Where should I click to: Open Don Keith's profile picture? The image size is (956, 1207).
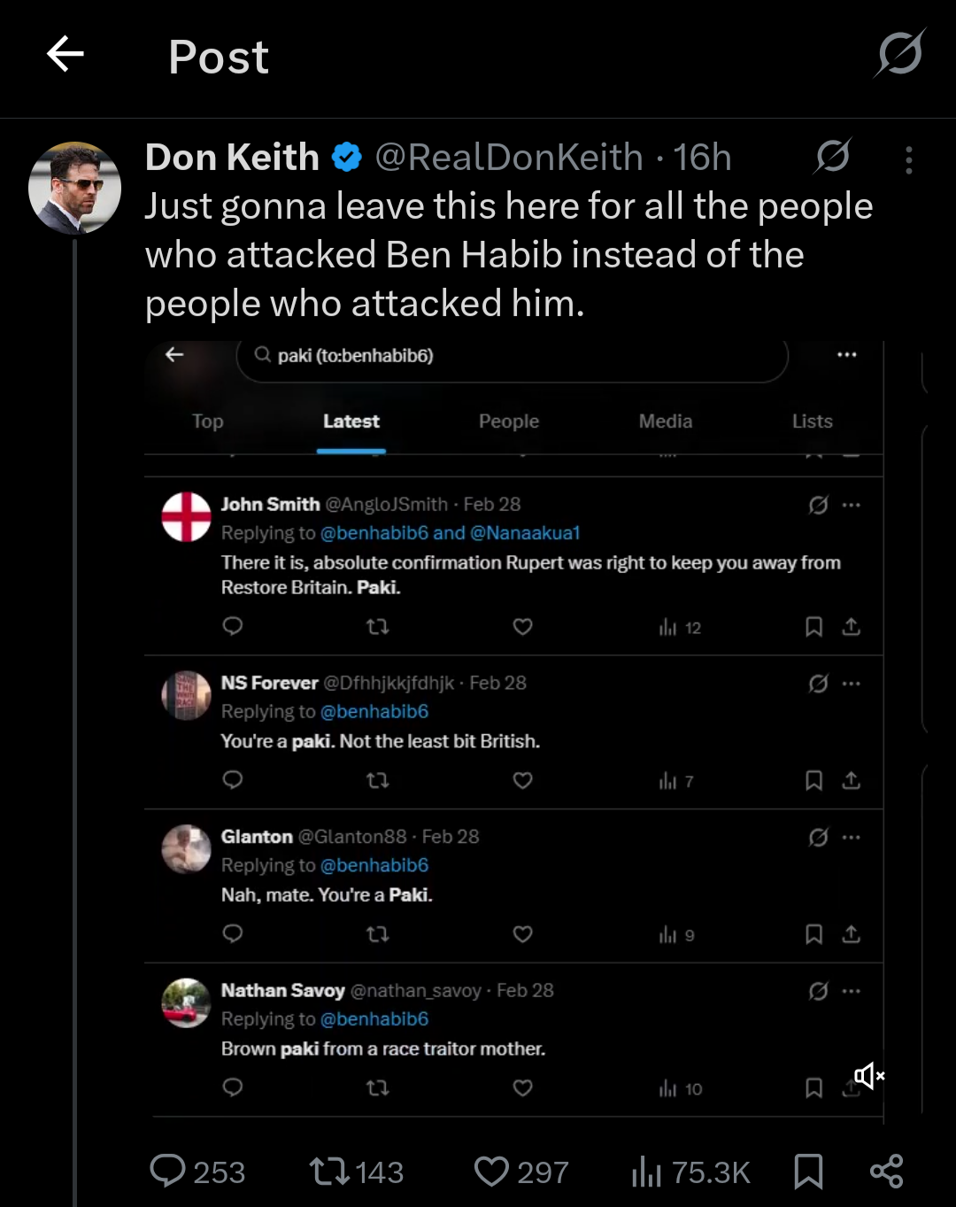74,188
